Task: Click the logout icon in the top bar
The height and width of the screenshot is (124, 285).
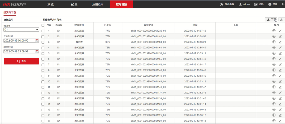Action: 283,4
